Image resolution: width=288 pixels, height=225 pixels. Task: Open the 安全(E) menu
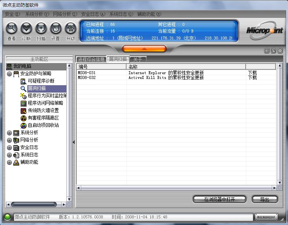(12, 14)
